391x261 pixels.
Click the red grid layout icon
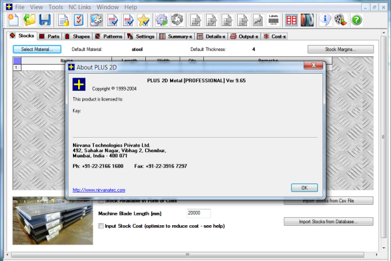click(x=291, y=20)
